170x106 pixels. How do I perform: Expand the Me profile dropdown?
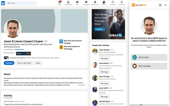(104, 3)
